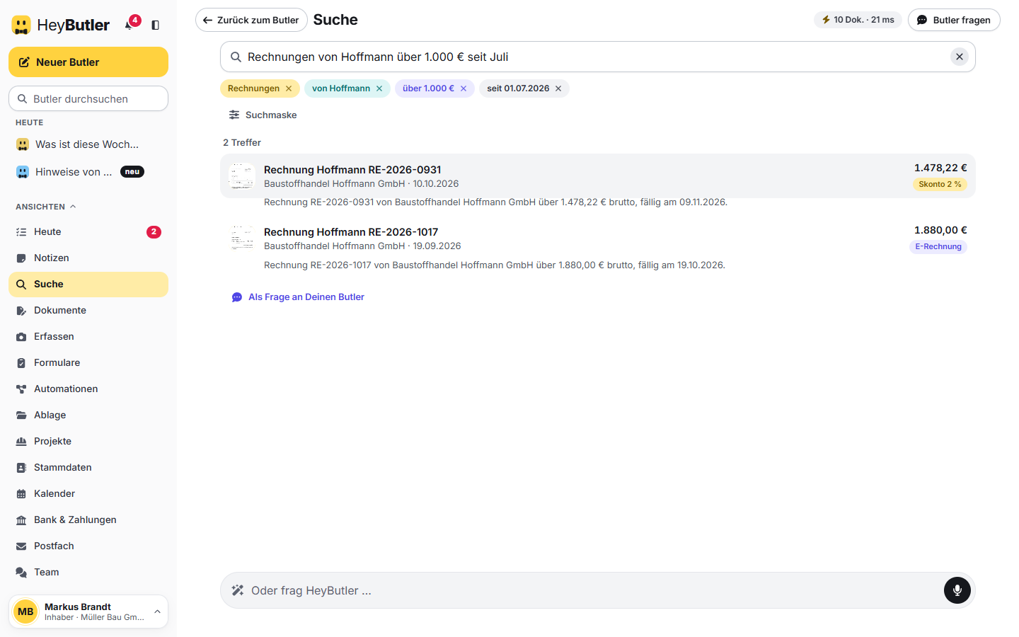Collapse the ANSICHTEN section

(x=46, y=207)
